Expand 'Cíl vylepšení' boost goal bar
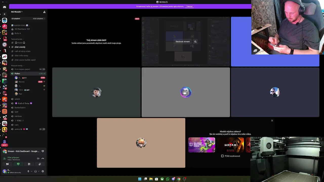The width and height of the screenshot is (324, 182). (28, 18)
